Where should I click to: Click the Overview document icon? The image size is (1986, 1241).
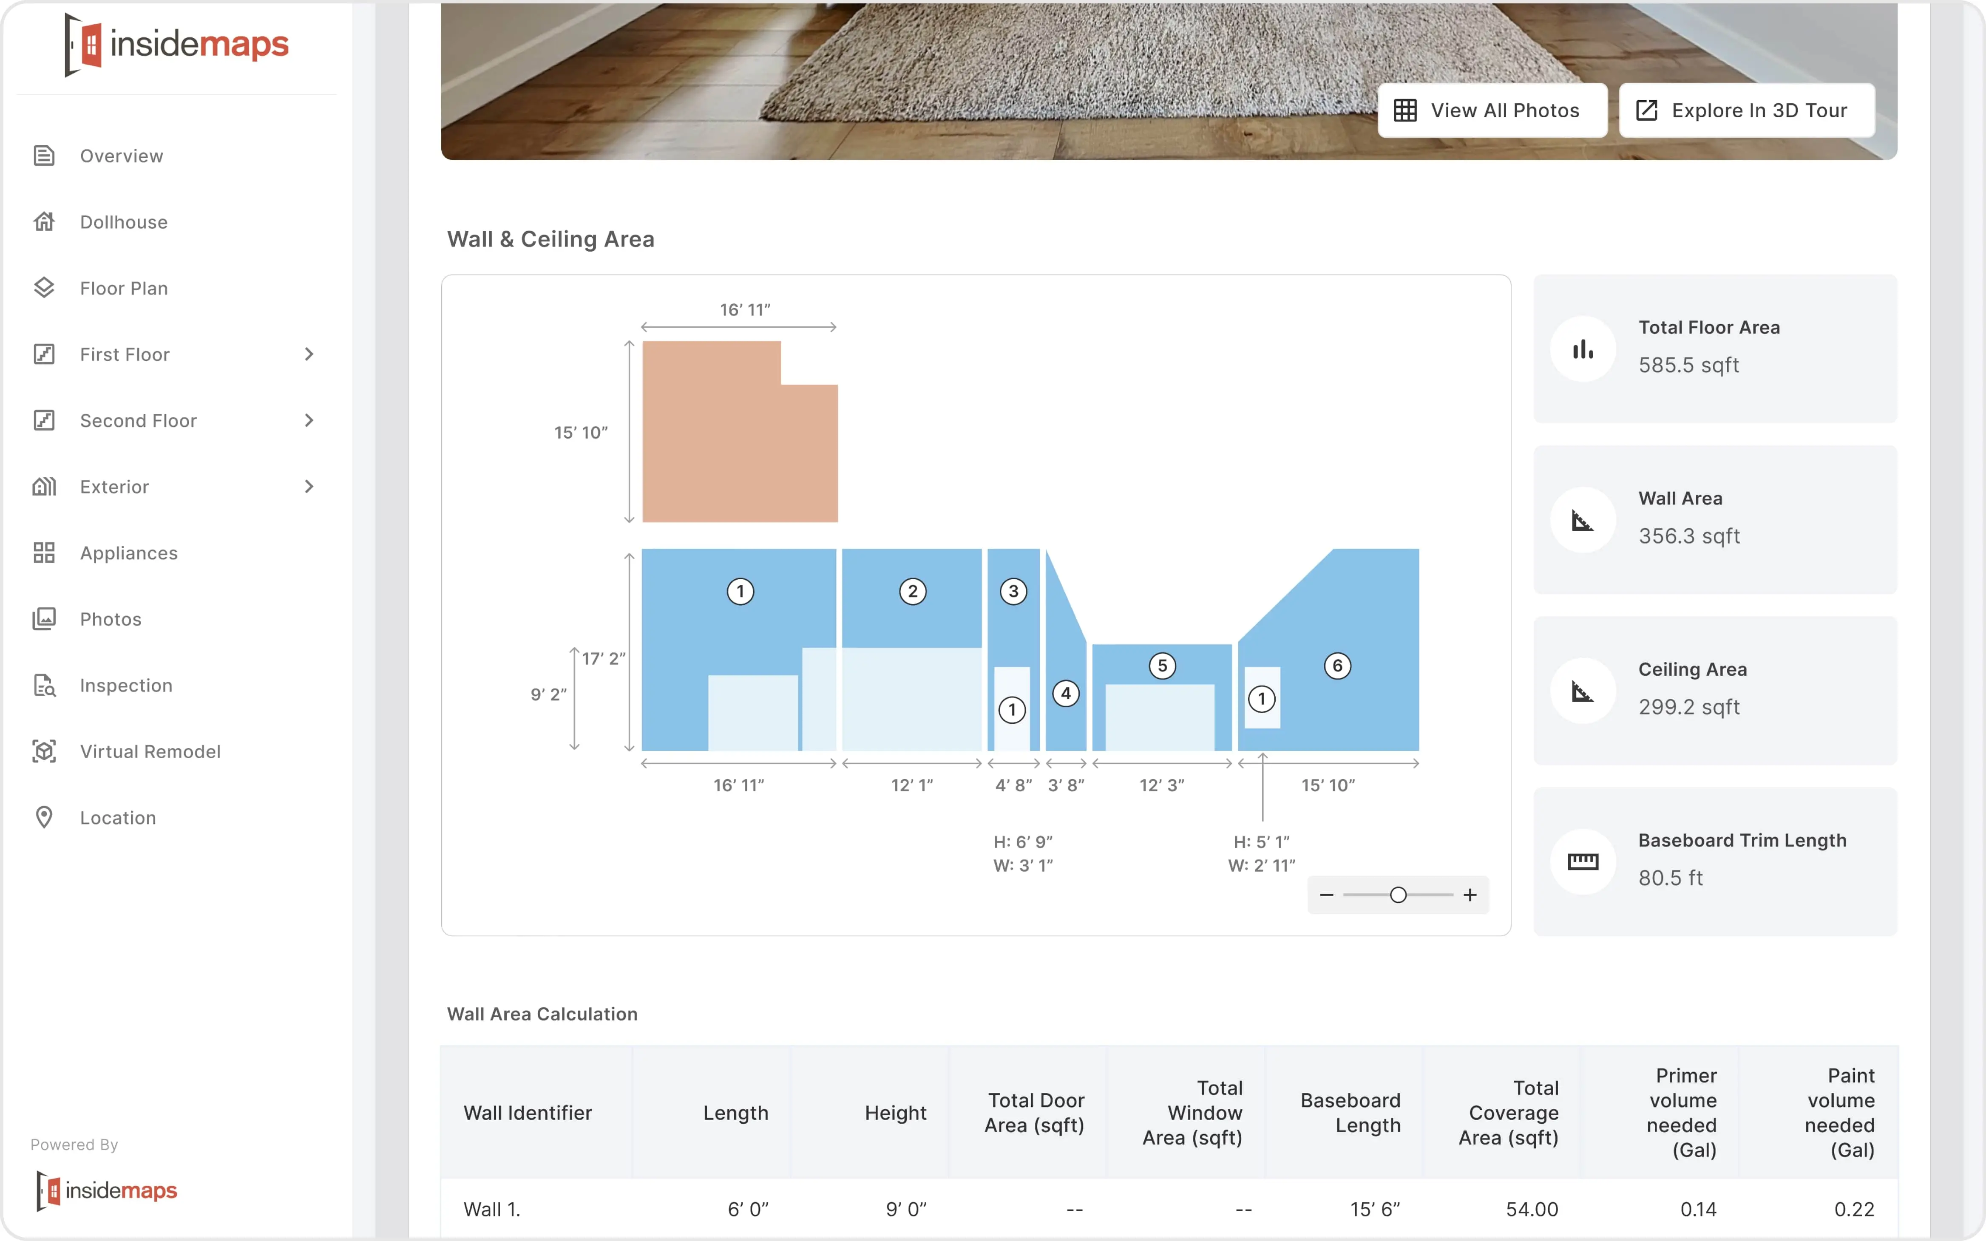(44, 155)
